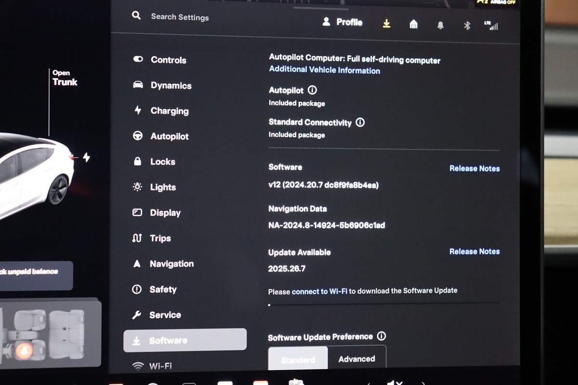
Task: Open the Controls settings tab
Action: pyautogui.click(x=159, y=60)
